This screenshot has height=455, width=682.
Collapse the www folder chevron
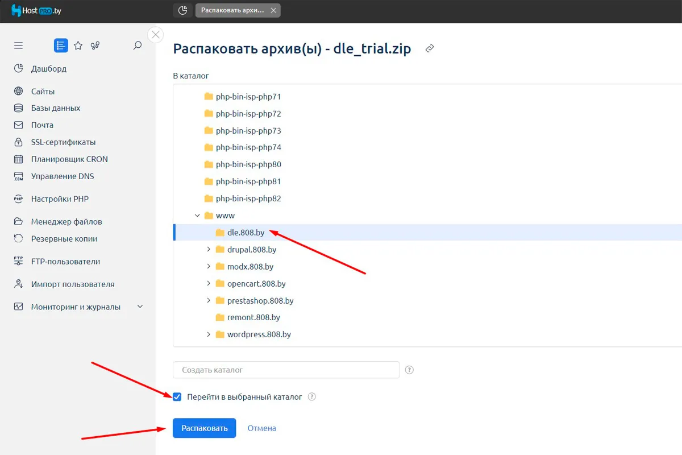(197, 216)
